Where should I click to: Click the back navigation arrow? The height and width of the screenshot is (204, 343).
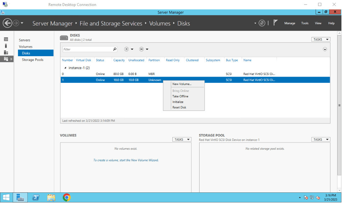point(7,23)
